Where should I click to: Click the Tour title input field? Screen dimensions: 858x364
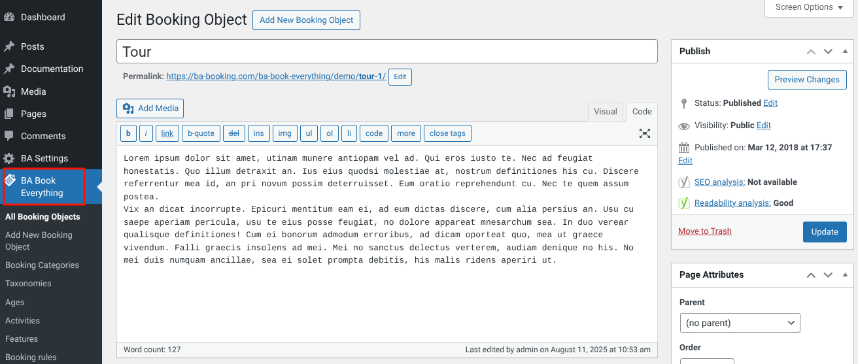pos(386,52)
